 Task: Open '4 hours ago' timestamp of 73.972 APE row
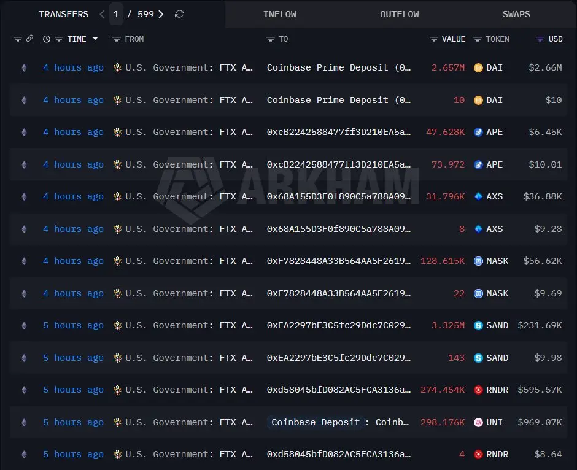73,164
